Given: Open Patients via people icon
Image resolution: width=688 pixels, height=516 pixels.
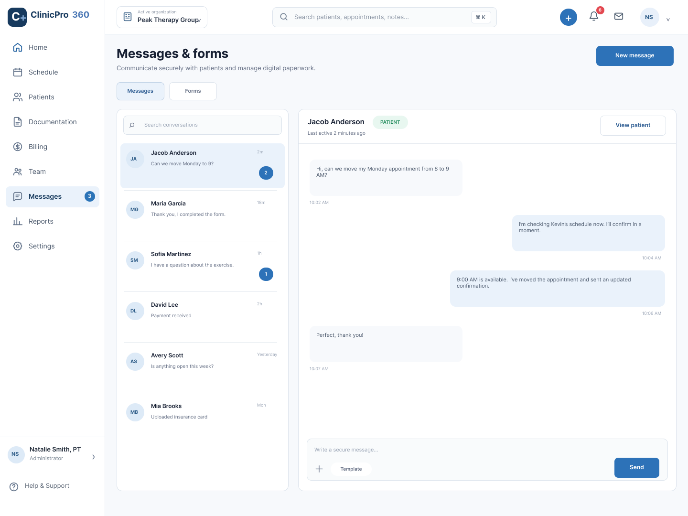Looking at the screenshot, I should tap(18, 97).
